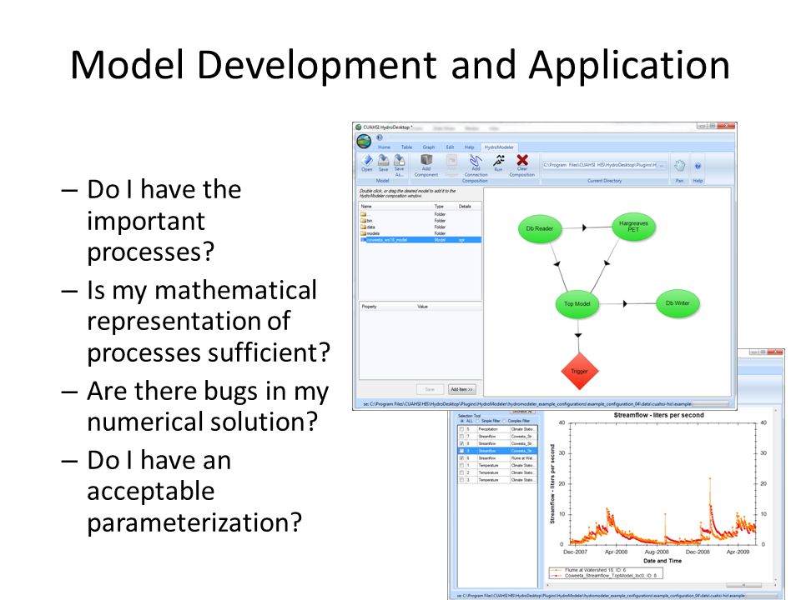Open the Edit ribbon tab
This screenshot has width=801, height=600.
click(x=450, y=147)
